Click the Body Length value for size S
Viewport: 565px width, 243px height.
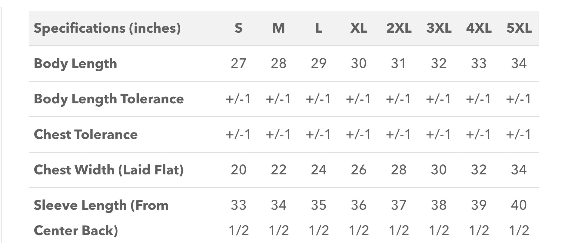point(238,63)
